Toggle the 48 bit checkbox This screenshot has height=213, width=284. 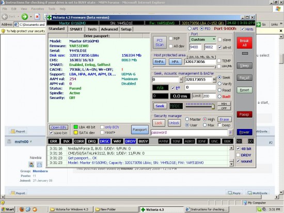(x=238, y=149)
